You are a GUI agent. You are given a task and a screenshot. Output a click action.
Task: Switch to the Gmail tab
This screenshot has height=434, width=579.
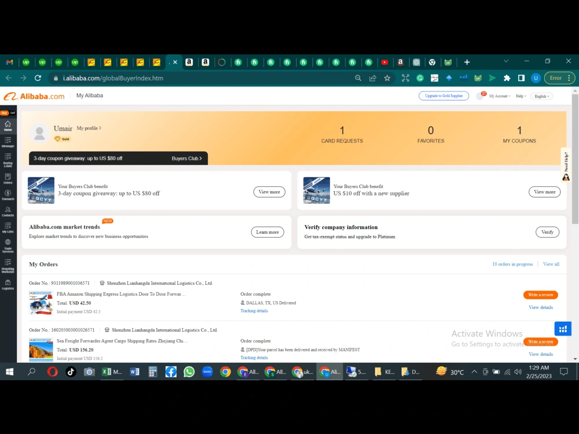coord(10,62)
